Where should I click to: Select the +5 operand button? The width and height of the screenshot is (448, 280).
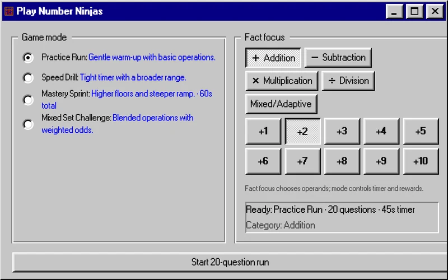[421, 132]
